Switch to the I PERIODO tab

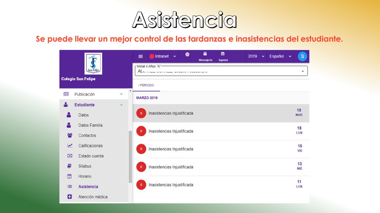tap(146, 85)
